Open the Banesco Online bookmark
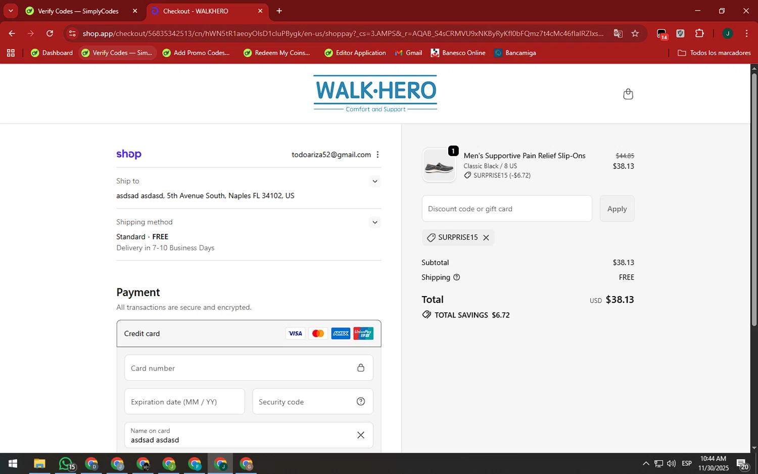The height and width of the screenshot is (474, 758). [458, 53]
